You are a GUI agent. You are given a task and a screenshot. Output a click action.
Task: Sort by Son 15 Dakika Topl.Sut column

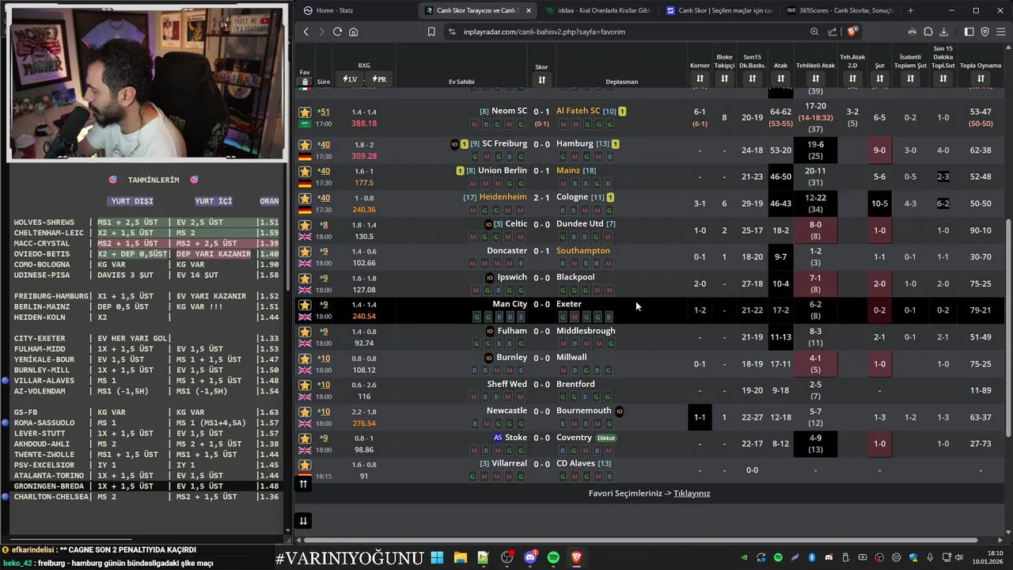point(943,78)
